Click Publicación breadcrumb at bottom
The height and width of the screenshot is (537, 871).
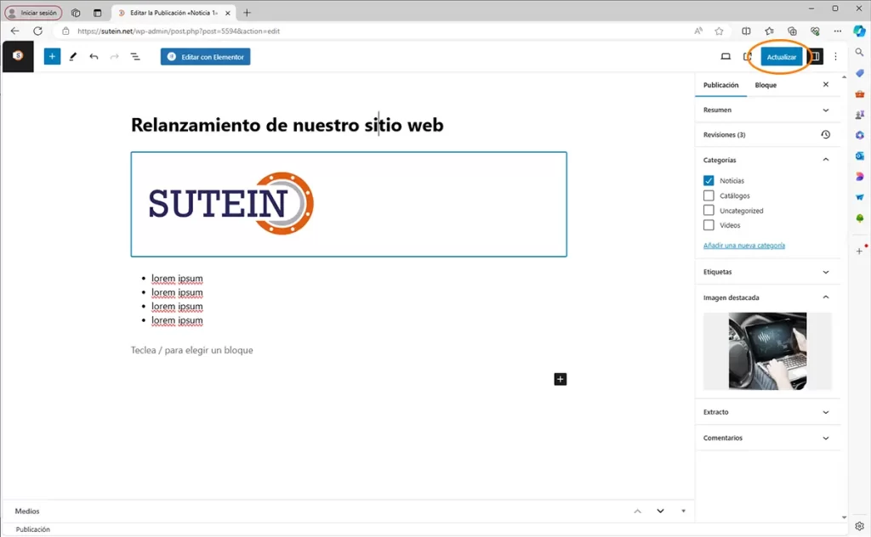click(x=33, y=529)
